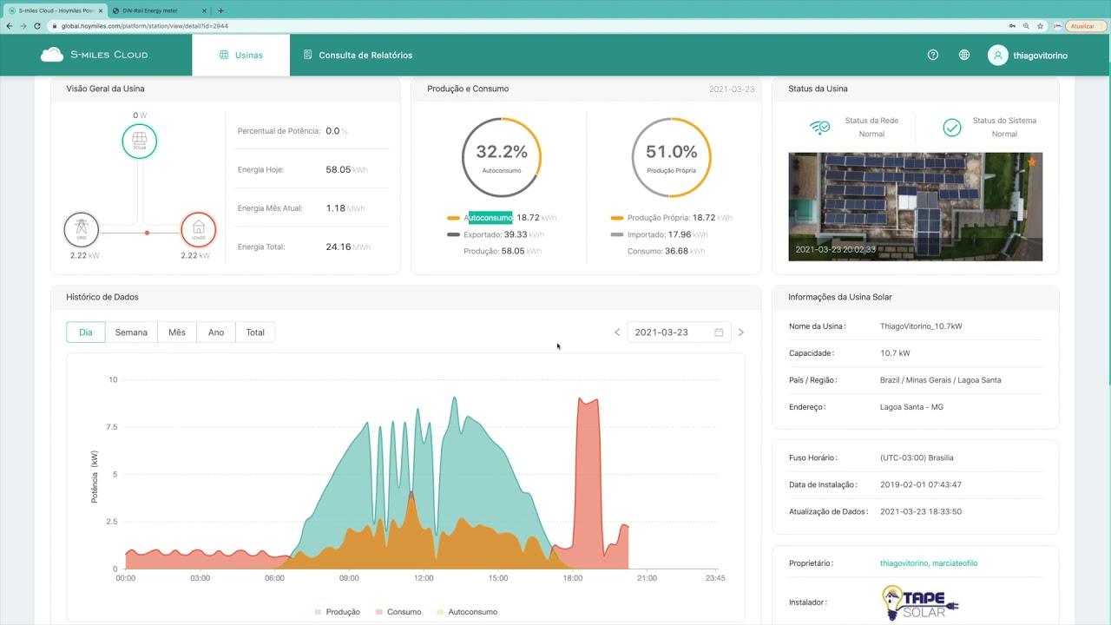Click the help question mark icon
This screenshot has height=625, width=1111.
[933, 55]
